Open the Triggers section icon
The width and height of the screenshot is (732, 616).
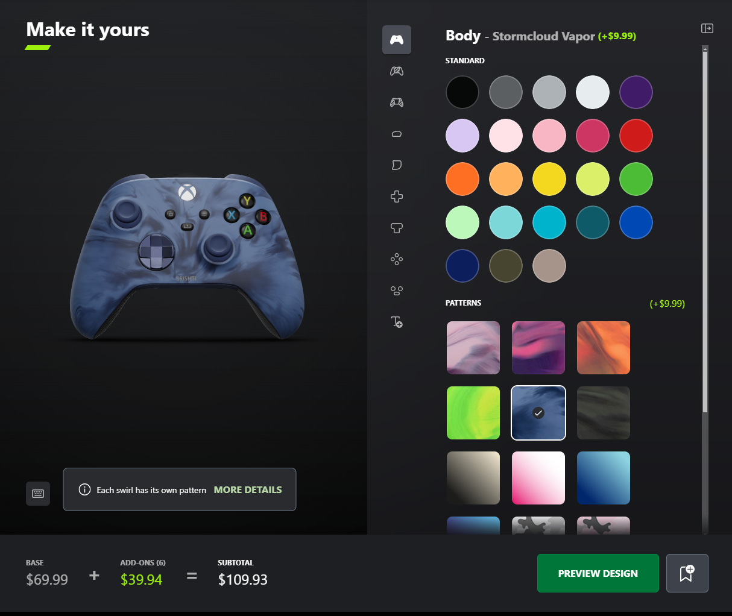coord(397,165)
